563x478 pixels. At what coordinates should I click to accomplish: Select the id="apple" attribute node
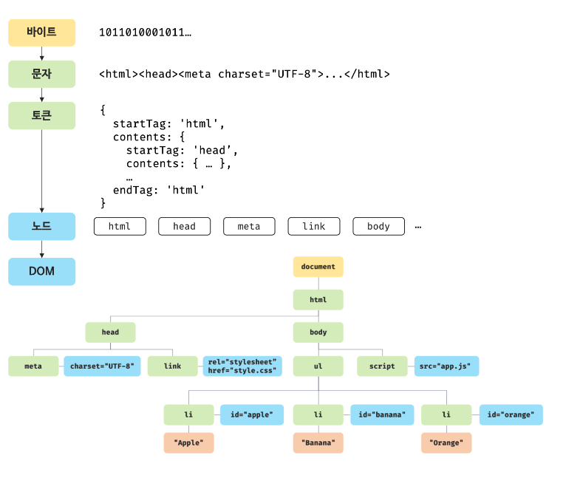pos(252,414)
